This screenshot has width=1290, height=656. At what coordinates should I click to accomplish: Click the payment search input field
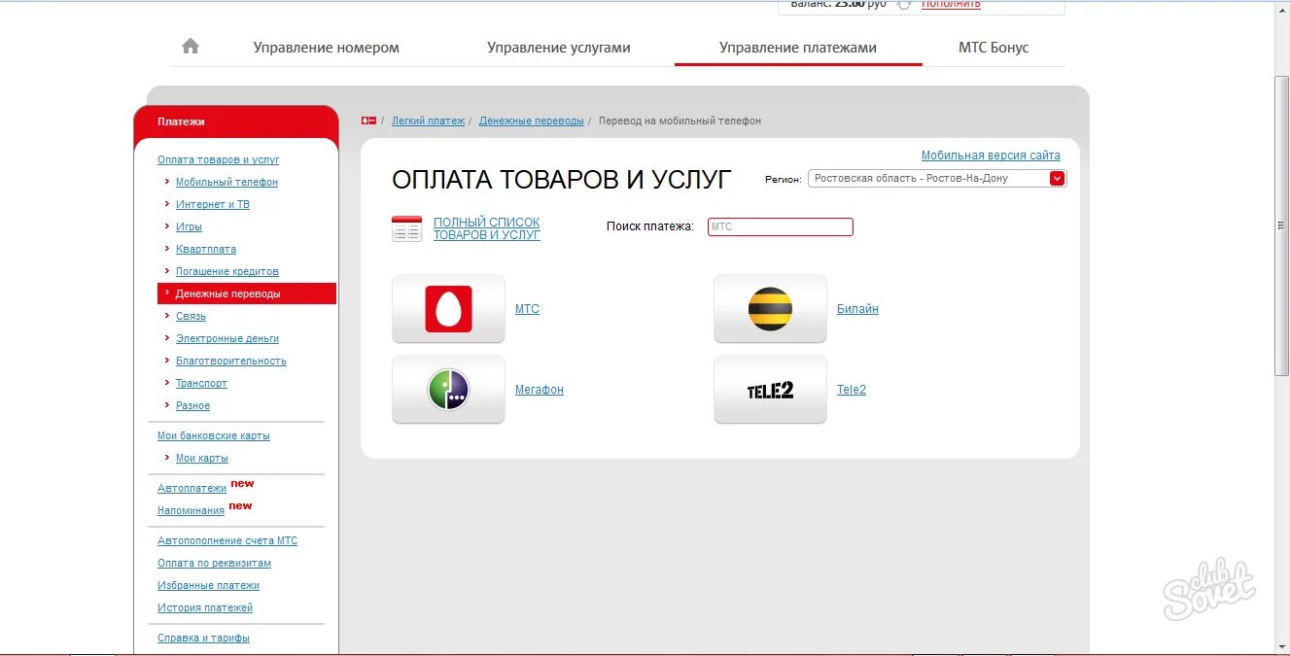pos(781,226)
